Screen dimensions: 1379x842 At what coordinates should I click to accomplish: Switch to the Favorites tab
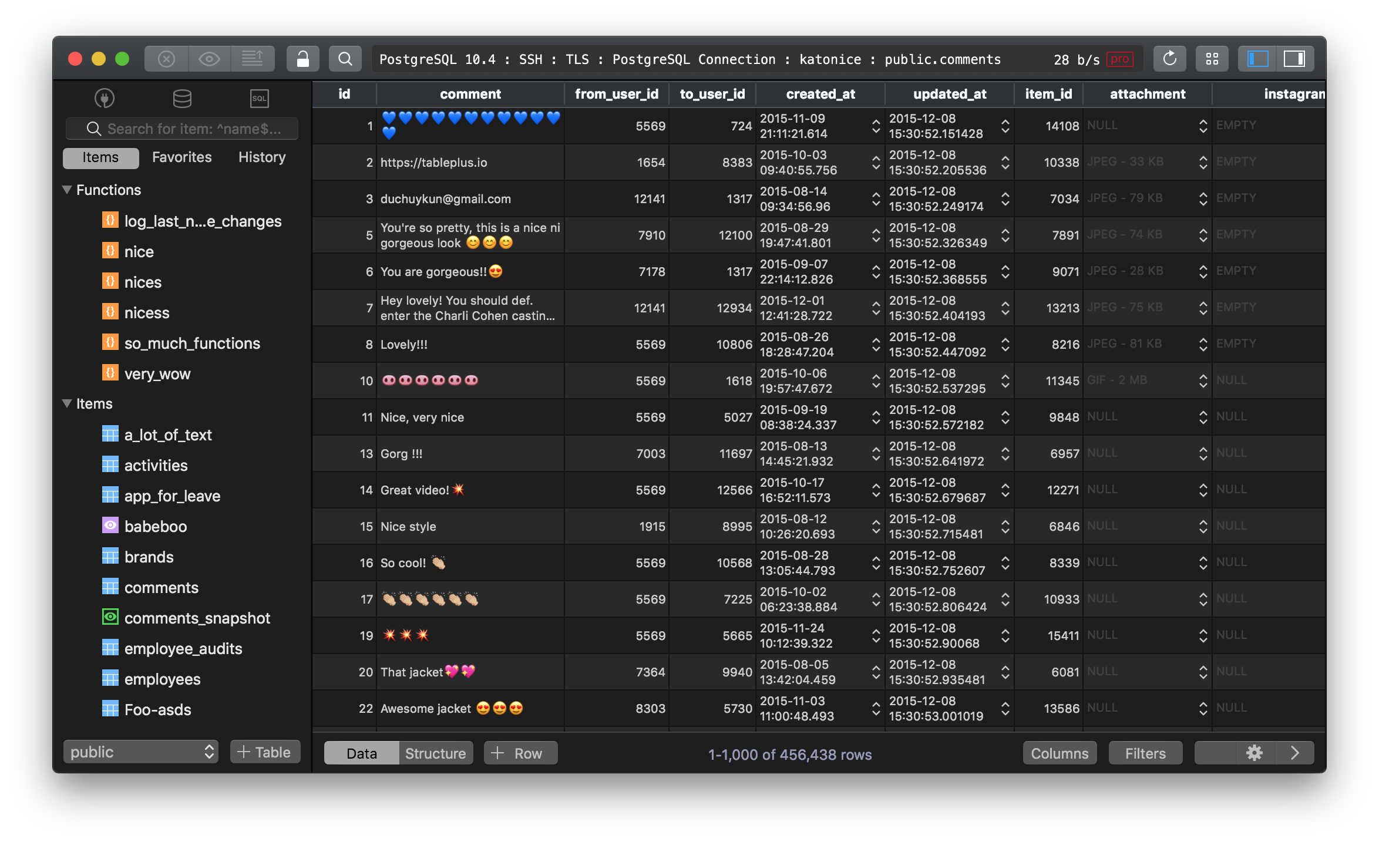point(181,157)
